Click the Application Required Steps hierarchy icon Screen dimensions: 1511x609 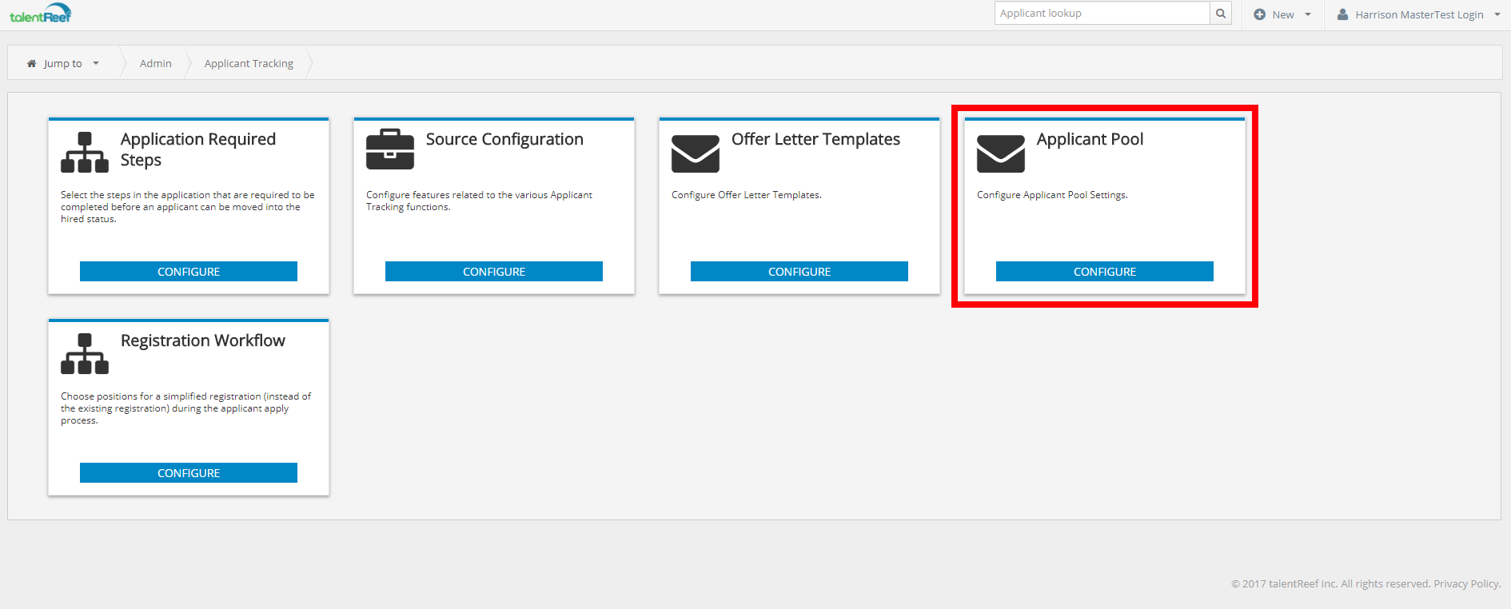click(85, 152)
